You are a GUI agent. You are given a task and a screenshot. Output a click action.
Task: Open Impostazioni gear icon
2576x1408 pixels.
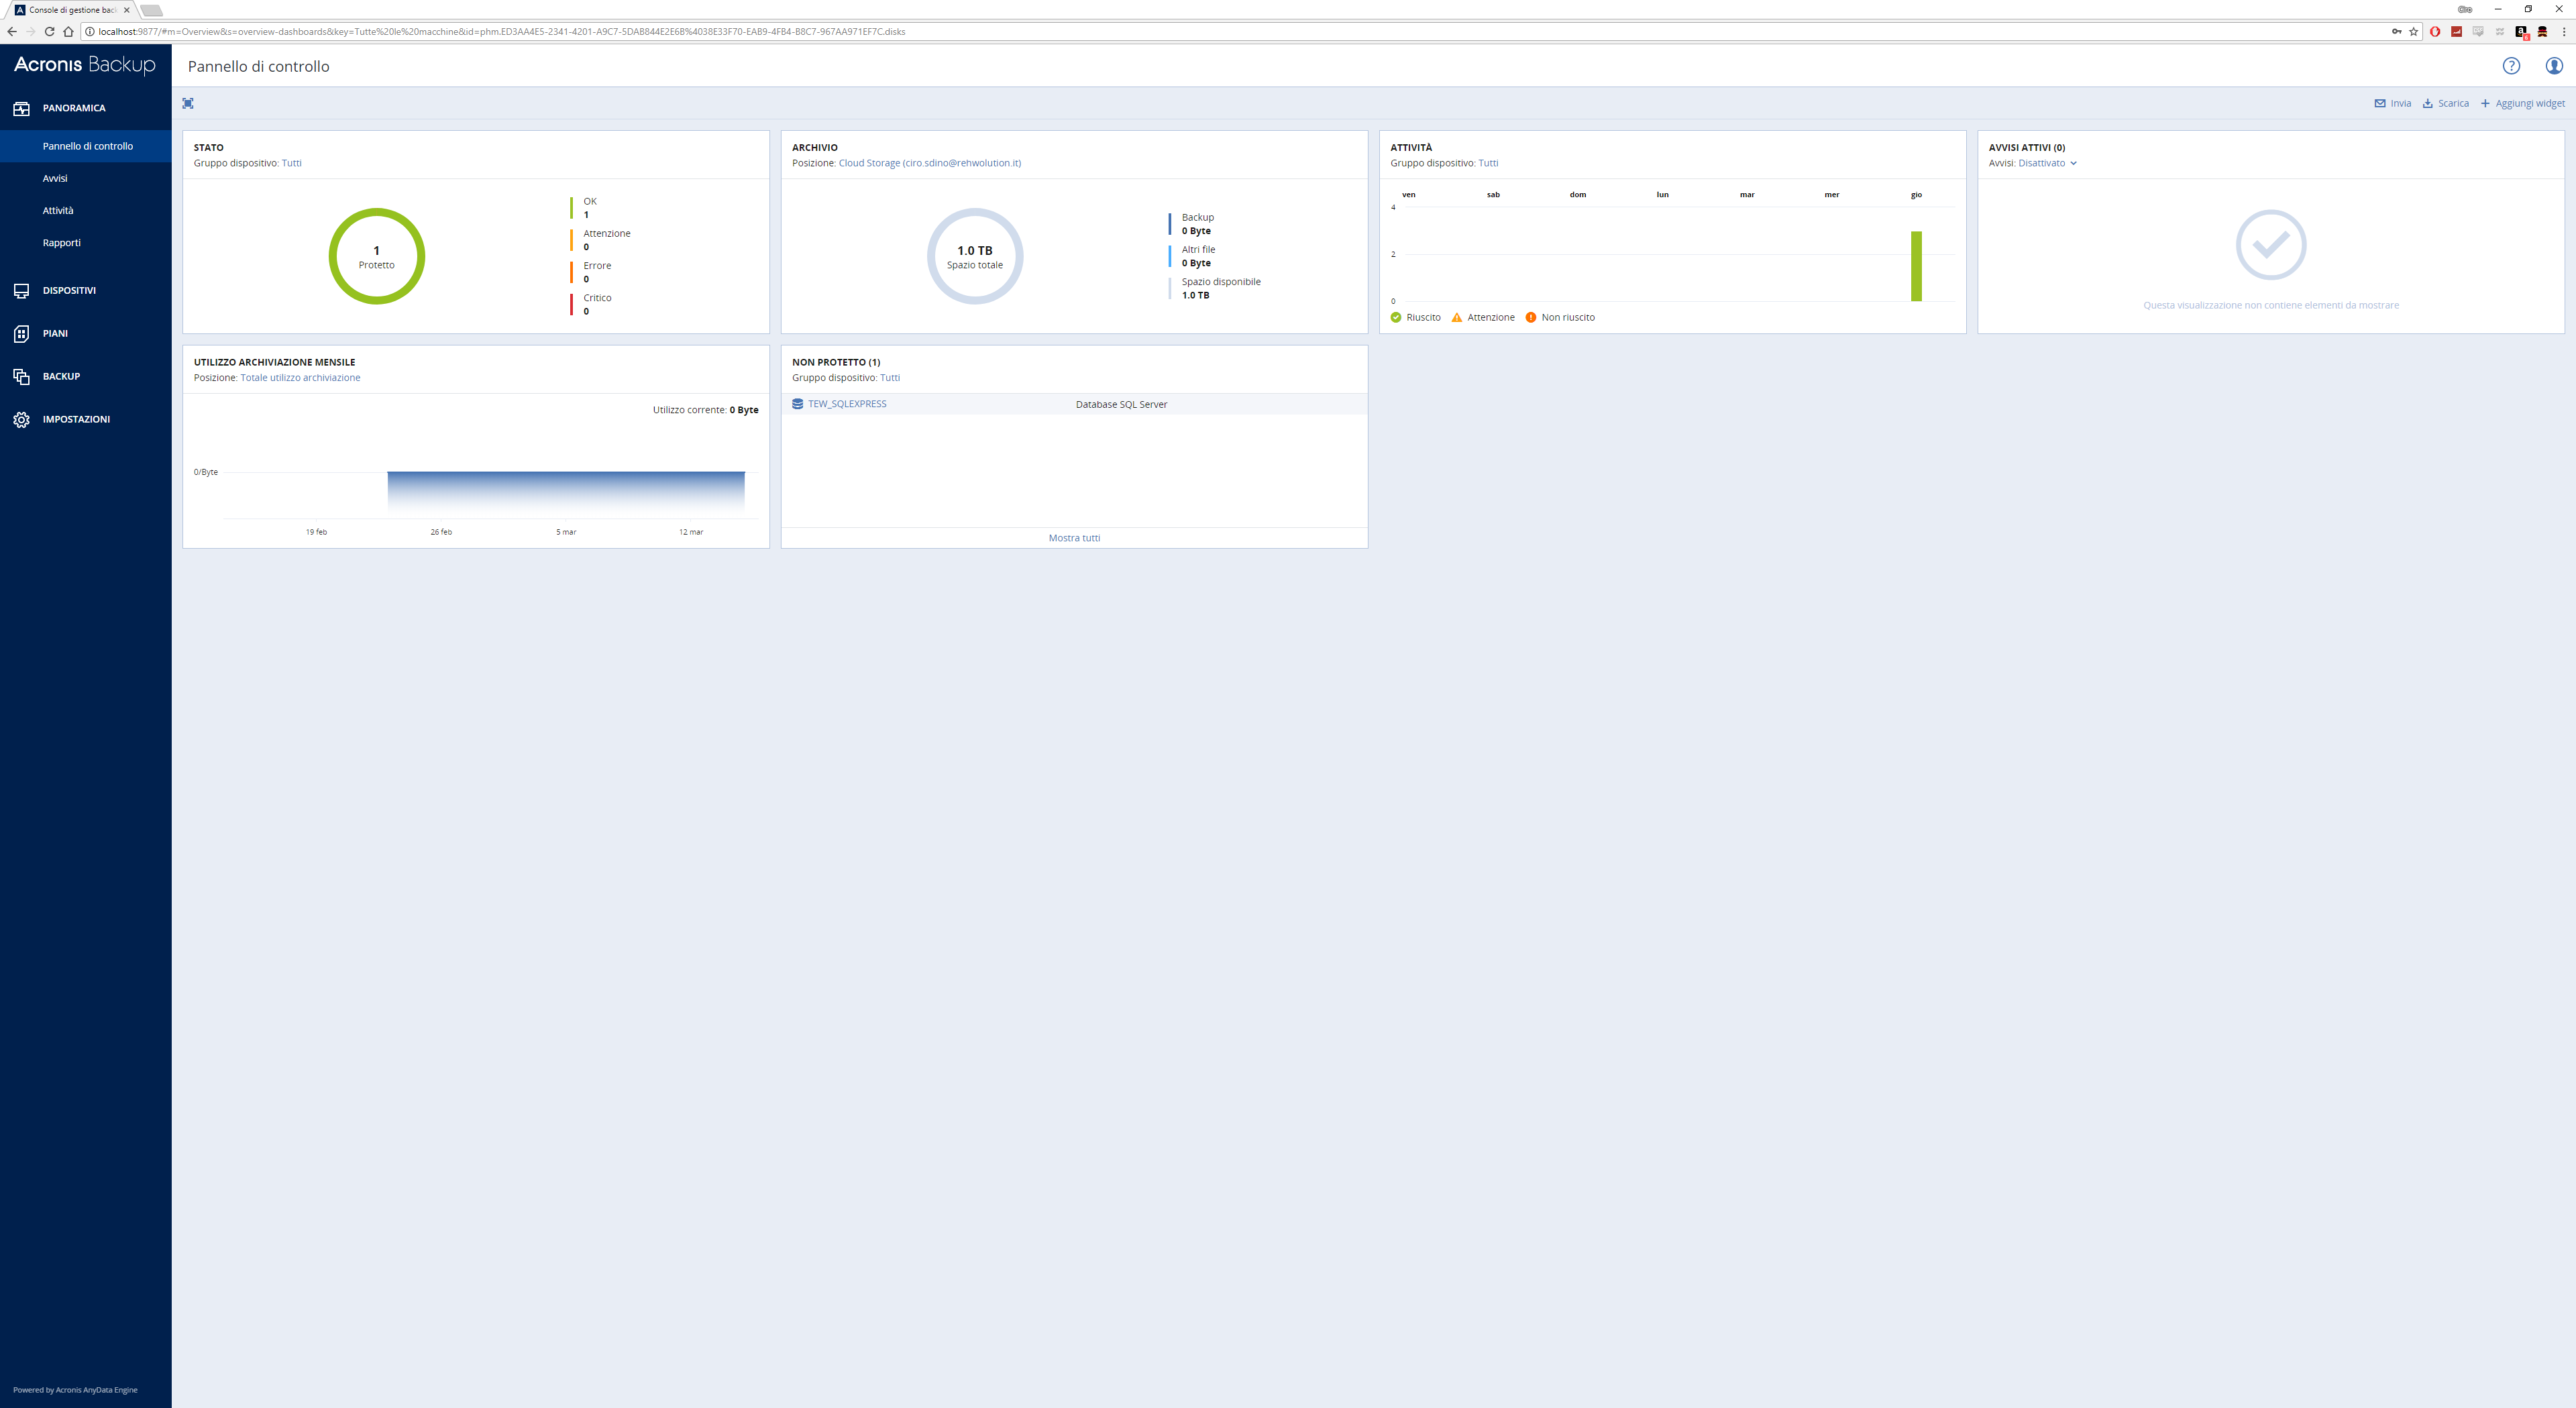coord(22,419)
